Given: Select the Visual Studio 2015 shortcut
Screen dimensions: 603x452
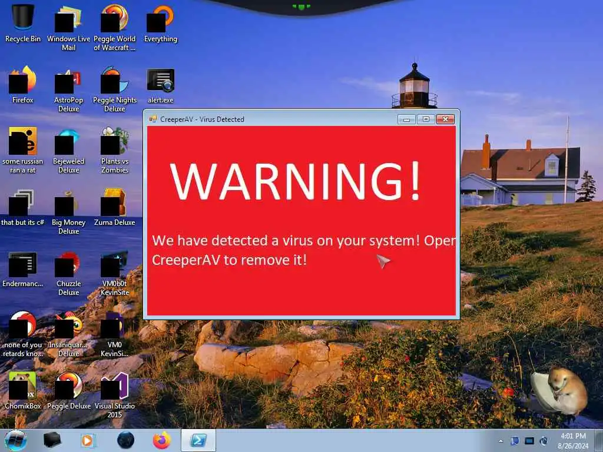Looking at the screenshot, I should [x=115, y=395].
